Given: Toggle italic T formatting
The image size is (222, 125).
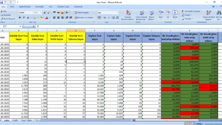Looking at the screenshot, I should (24, 18).
